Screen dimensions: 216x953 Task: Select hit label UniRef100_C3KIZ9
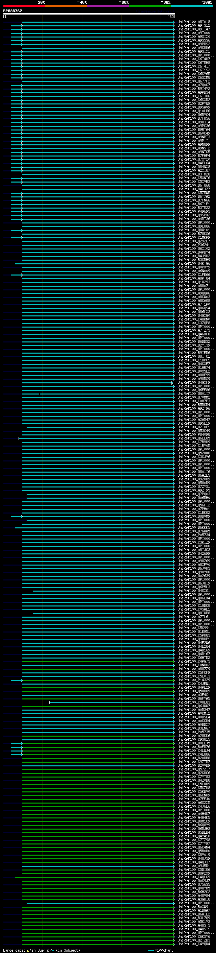click(x=194, y=543)
